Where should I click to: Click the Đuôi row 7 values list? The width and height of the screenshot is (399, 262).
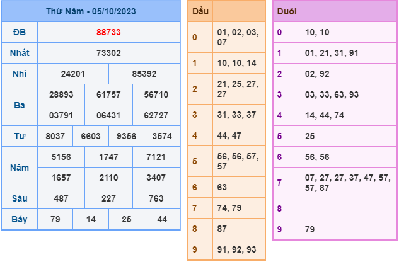(x=348, y=183)
